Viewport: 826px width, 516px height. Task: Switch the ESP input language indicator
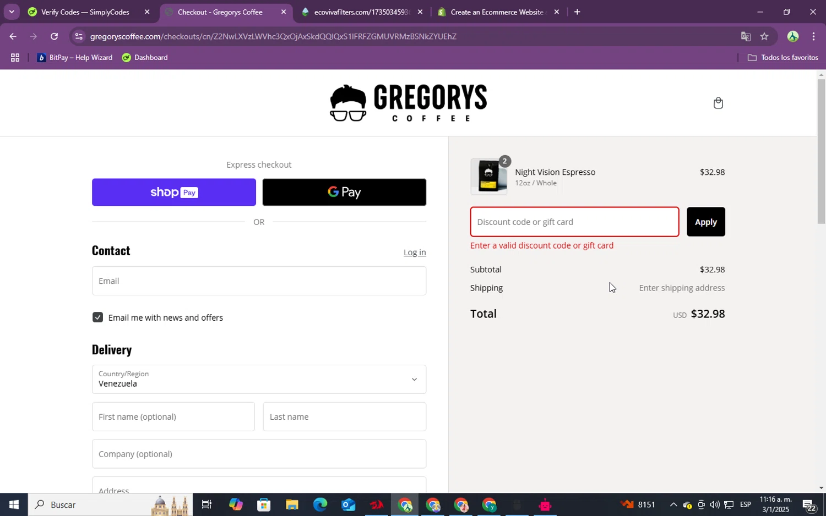746,504
